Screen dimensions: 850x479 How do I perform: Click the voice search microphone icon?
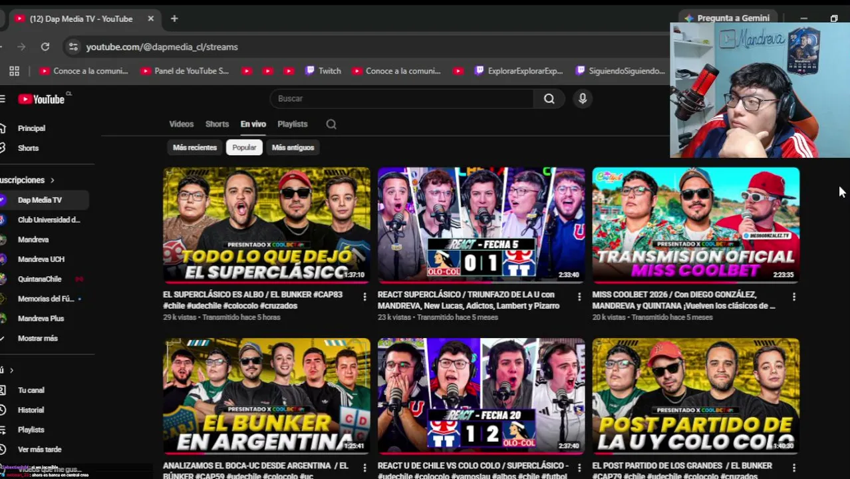[583, 98]
